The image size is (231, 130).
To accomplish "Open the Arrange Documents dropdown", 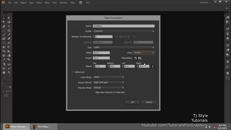I will point(88,3).
